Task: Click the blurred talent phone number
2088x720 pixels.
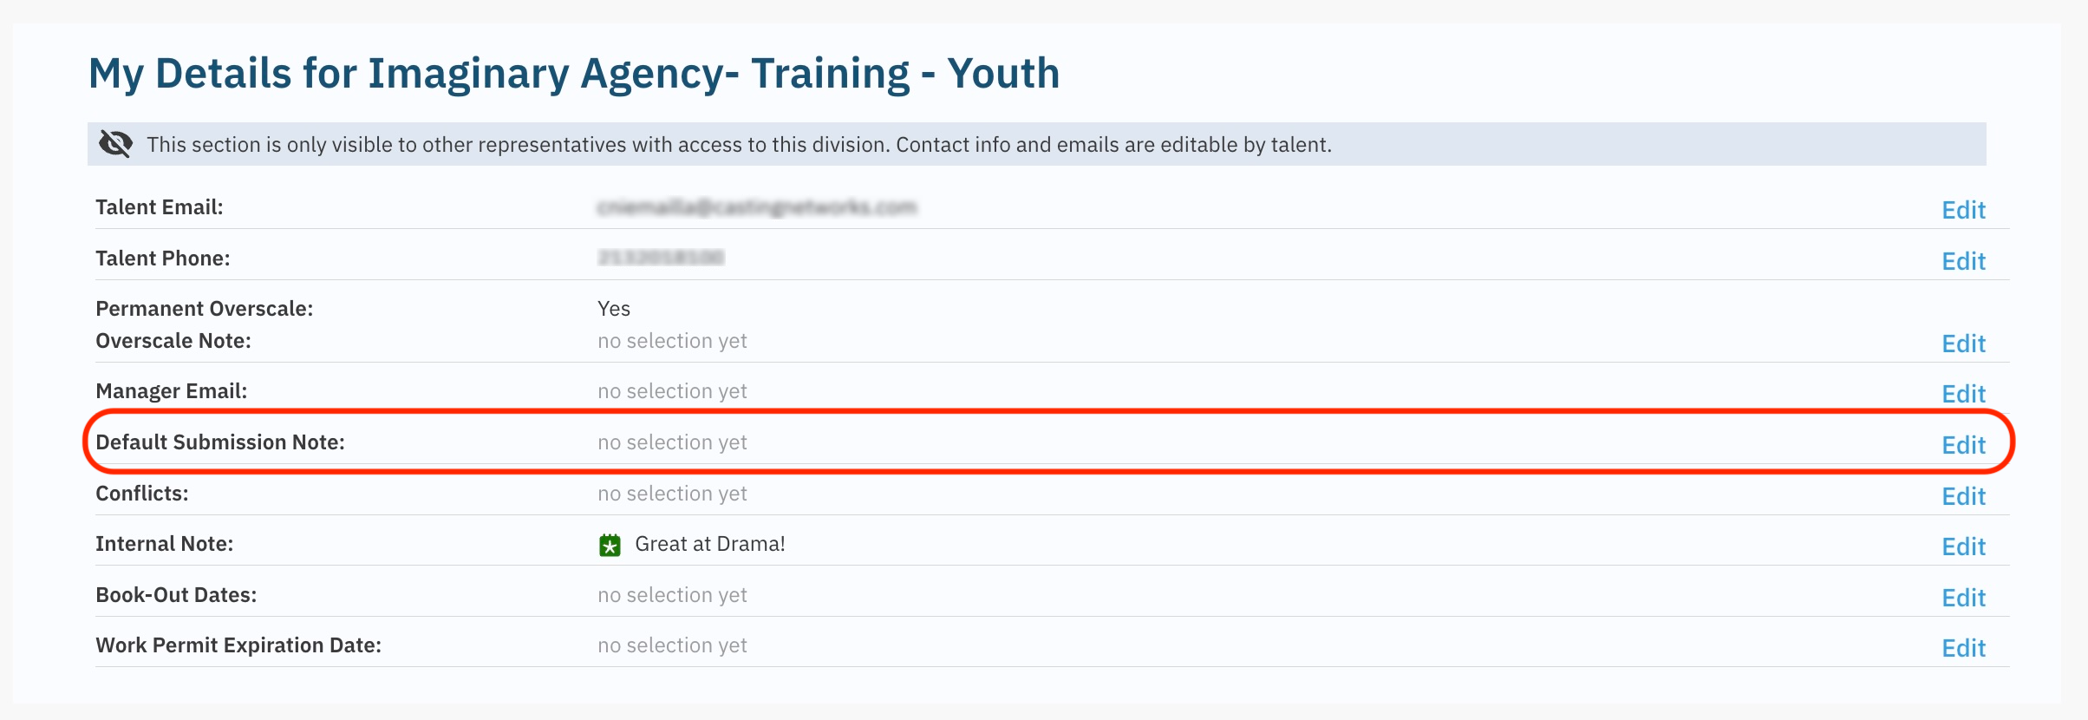Action: pos(660,258)
